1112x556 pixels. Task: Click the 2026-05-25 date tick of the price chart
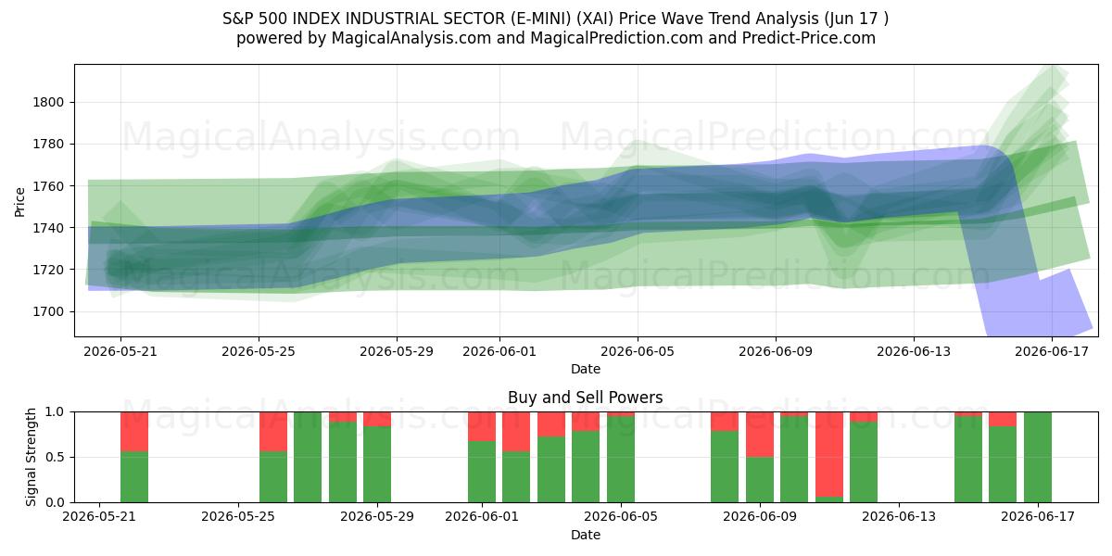(x=259, y=351)
